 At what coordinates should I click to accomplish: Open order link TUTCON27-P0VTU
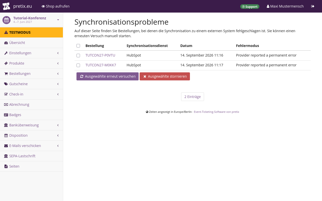[100, 55]
